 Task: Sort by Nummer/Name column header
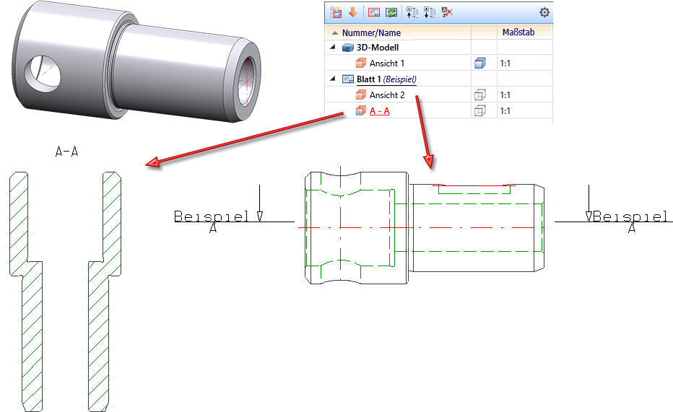[371, 32]
